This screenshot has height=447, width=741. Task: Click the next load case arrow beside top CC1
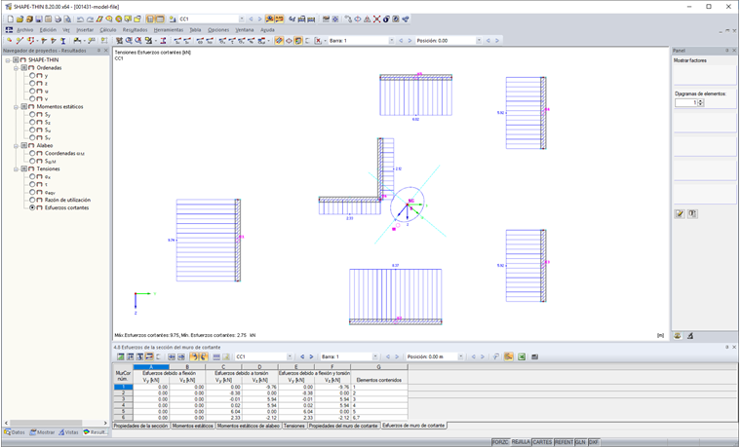click(x=259, y=19)
